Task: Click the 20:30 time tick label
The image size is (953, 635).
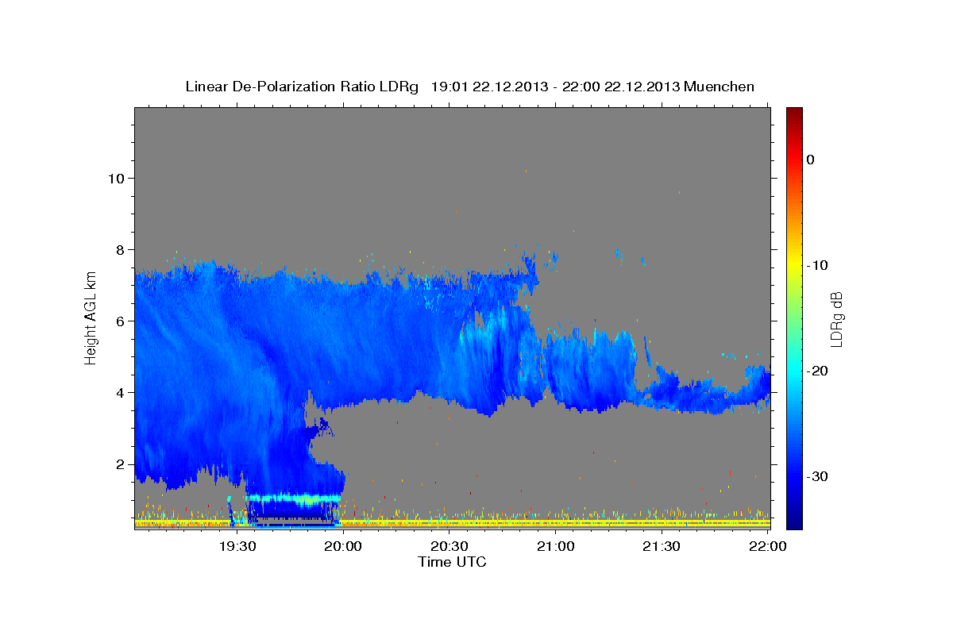Action: coord(450,547)
